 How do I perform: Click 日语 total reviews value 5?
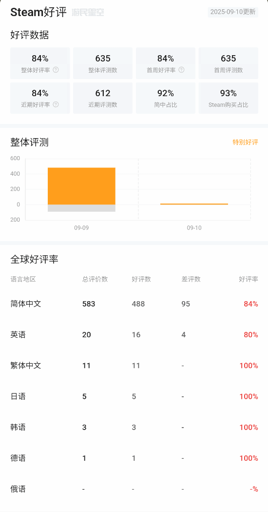(x=84, y=396)
